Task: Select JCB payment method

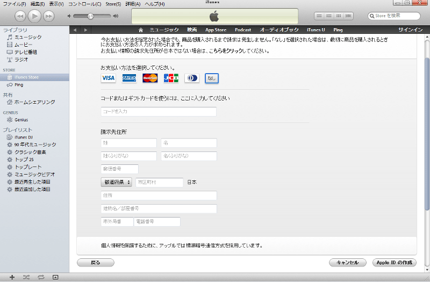Action: click(x=171, y=78)
